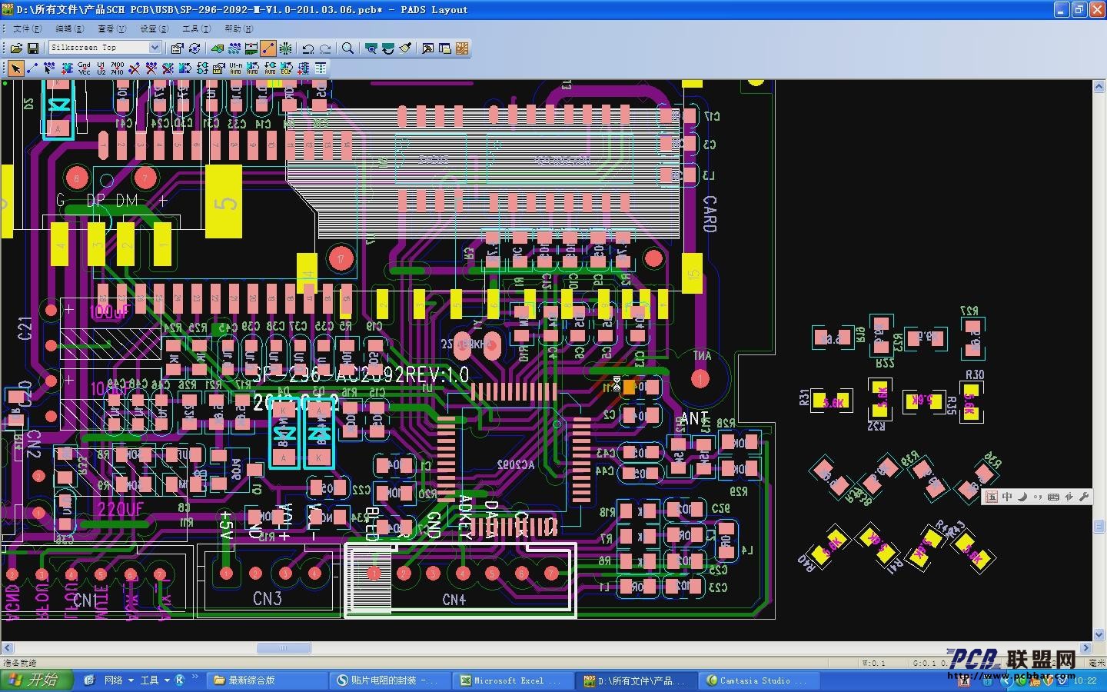The width and height of the screenshot is (1107, 692).
Task: Toggle the Select arrow mode
Action: click(15, 68)
